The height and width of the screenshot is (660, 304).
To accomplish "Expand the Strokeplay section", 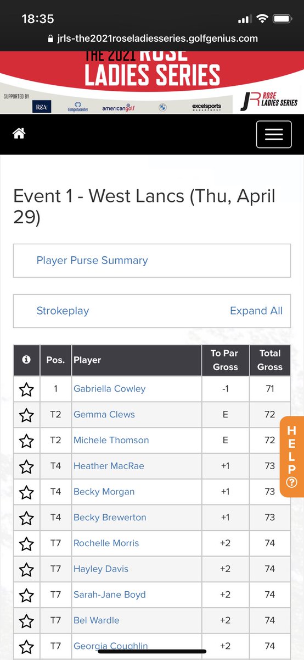I will coord(63,311).
